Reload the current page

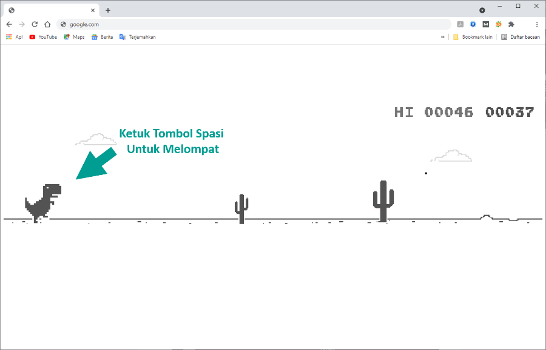pyautogui.click(x=35, y=24)
